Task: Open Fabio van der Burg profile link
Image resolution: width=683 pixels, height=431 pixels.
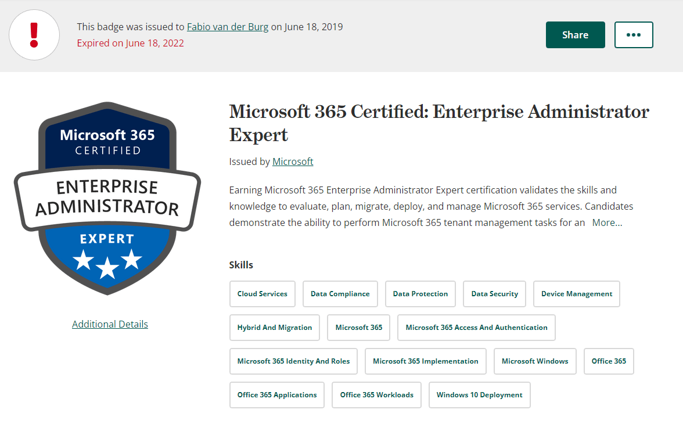Action: [x=228, y=27]
